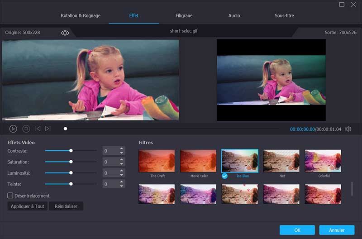Image resolution: width=362 pixels, height=239 pixels.
Task: Click the Teinte slider handle
Action: click(x=71, y=184)
